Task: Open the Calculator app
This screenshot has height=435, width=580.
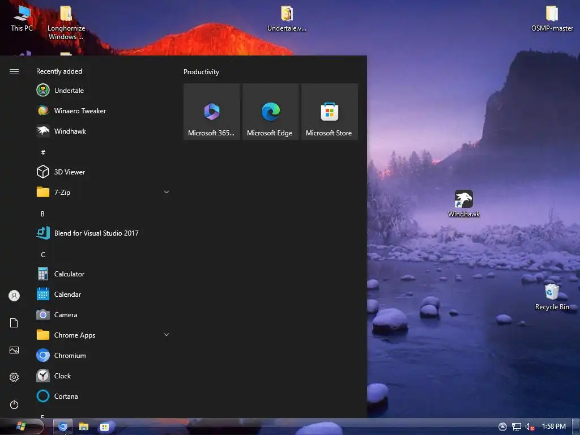Action: 104,274
